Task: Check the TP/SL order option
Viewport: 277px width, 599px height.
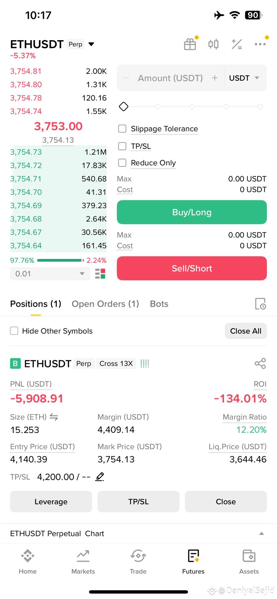Action: (122, 146)
